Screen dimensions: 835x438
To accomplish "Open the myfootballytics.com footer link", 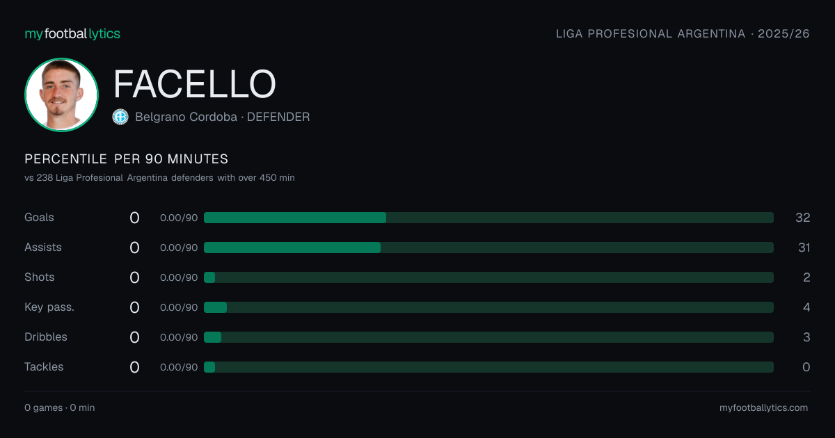I will 764,408.
